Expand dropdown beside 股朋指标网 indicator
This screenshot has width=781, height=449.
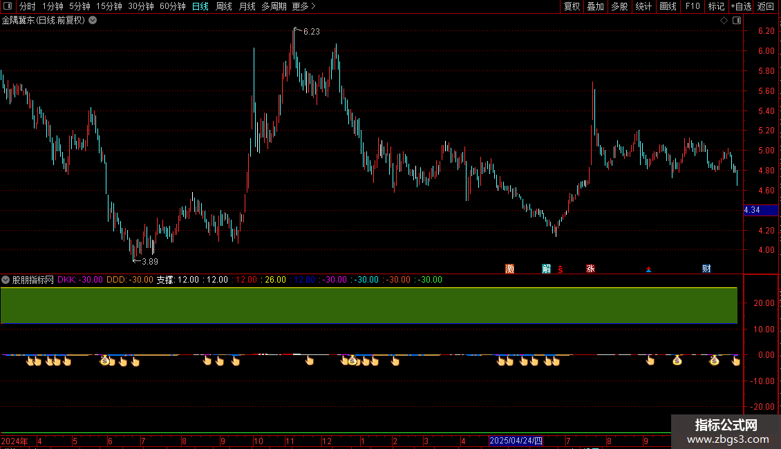pos(6,280)
